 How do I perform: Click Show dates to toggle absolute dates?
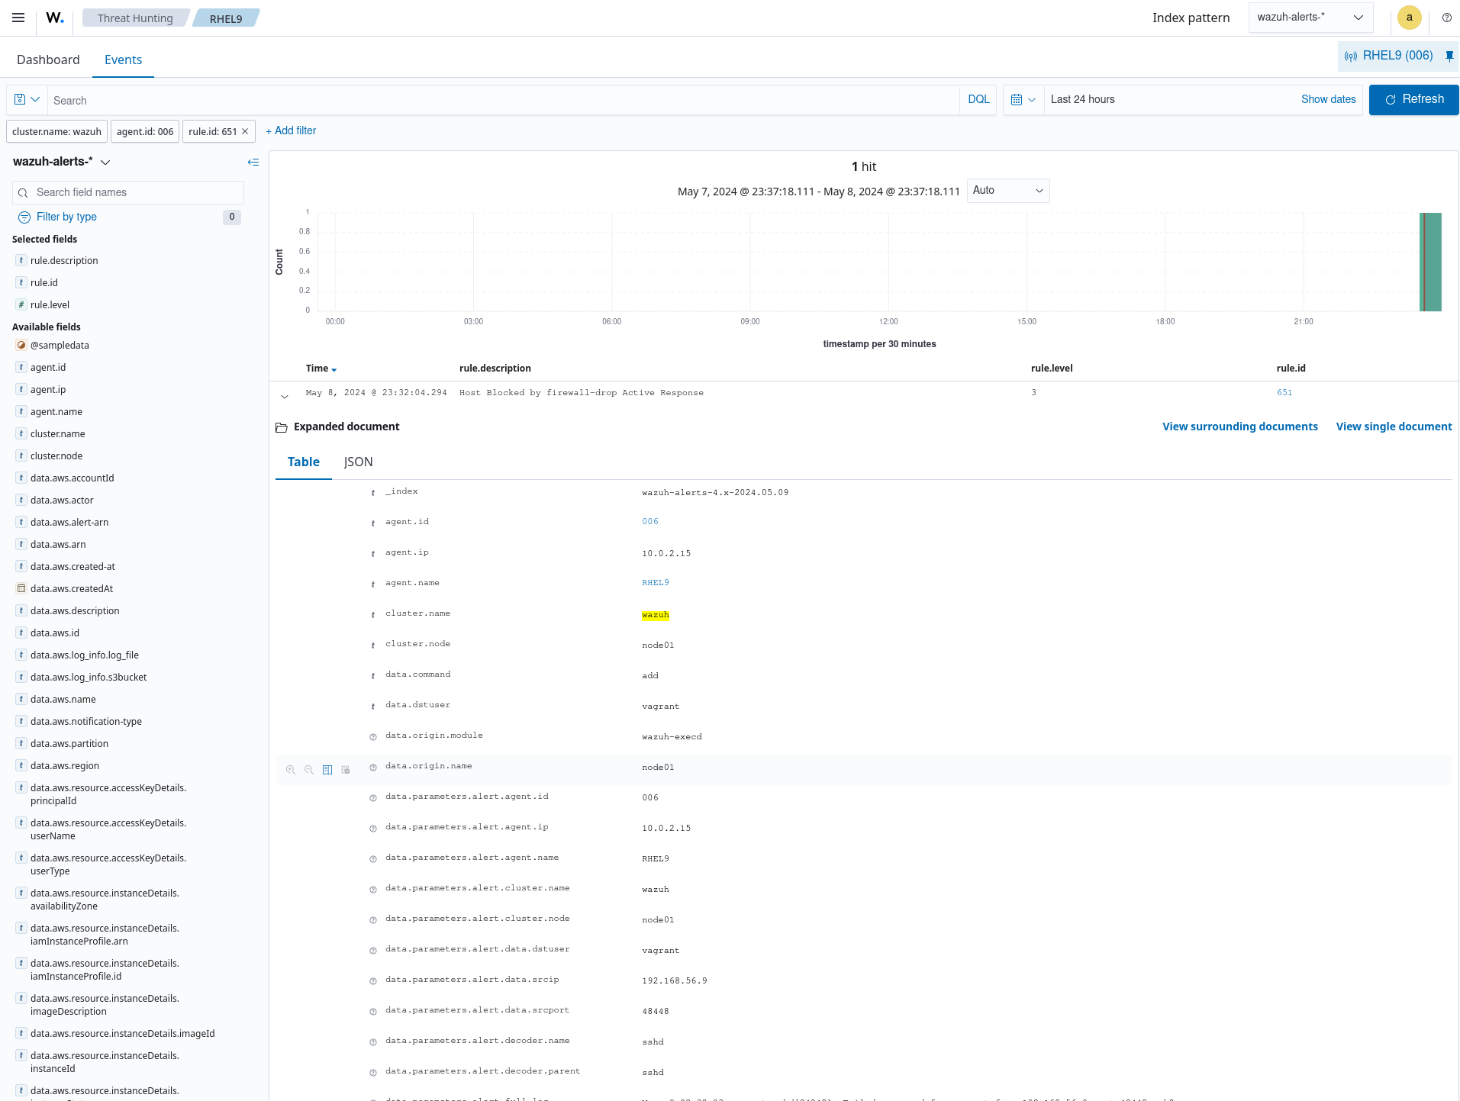[1327, 99]
